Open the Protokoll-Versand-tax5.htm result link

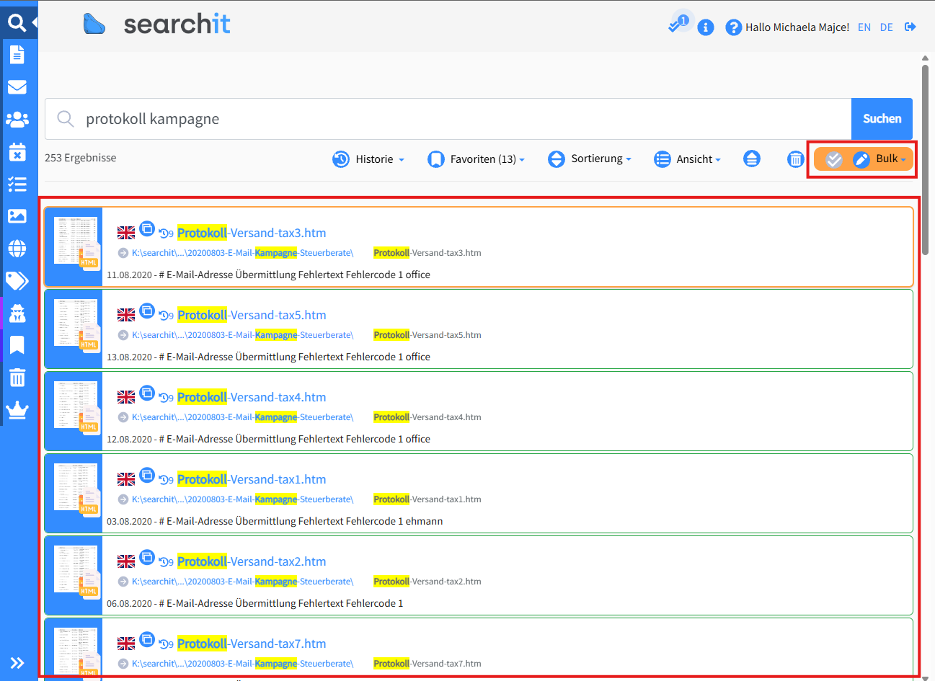(252, 315)
